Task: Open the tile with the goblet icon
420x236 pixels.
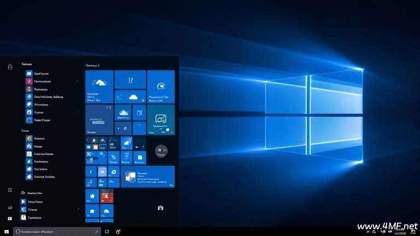Action: (x=130, y=80)
